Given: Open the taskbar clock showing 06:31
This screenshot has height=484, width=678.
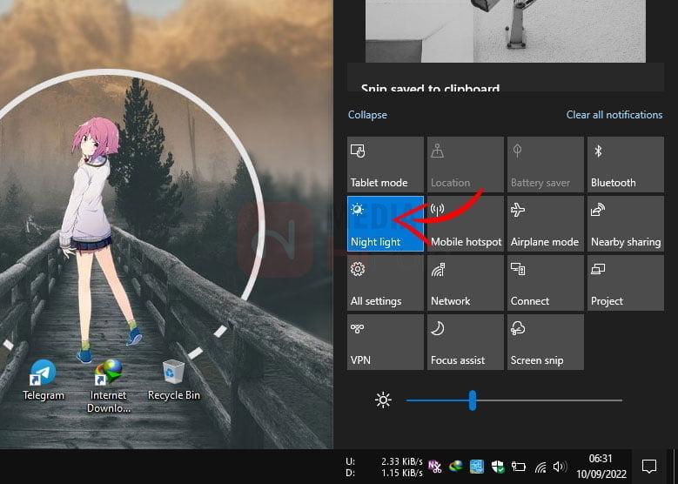Looking at the screenshot, I should tap(601, 467).
